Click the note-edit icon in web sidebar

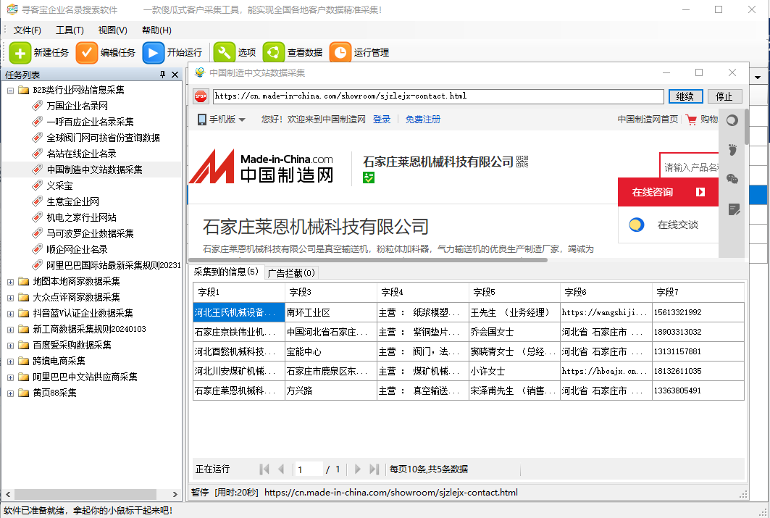click(x=734, y=209)
